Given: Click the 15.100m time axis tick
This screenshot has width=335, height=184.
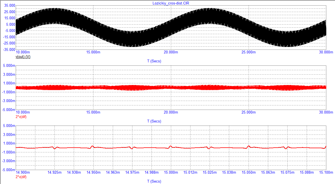Looking at the screenshot, I should [x=326, y=172].
